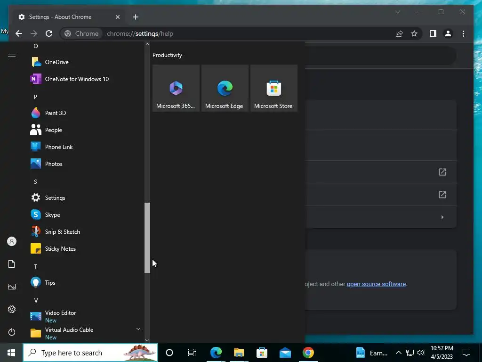This screenshot has height=362, width=482.
Task: Open Pictures from Start sidebar
Action: tap(12, 287)
